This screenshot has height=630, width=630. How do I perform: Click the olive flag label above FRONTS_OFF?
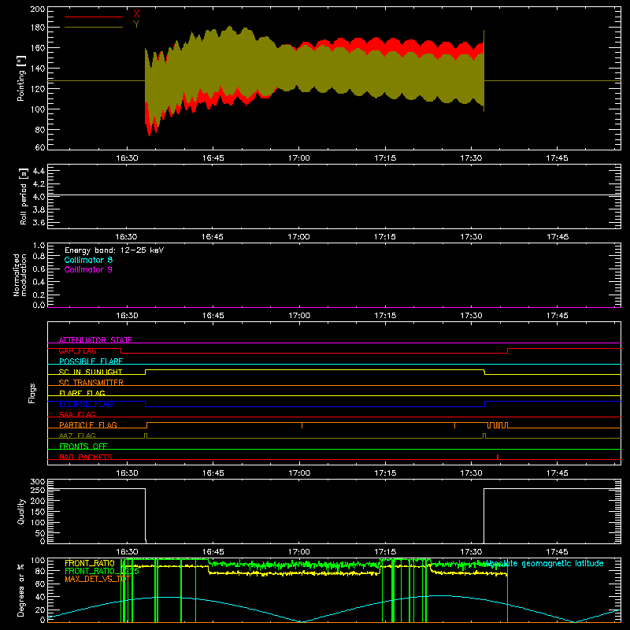coord(77,435)
